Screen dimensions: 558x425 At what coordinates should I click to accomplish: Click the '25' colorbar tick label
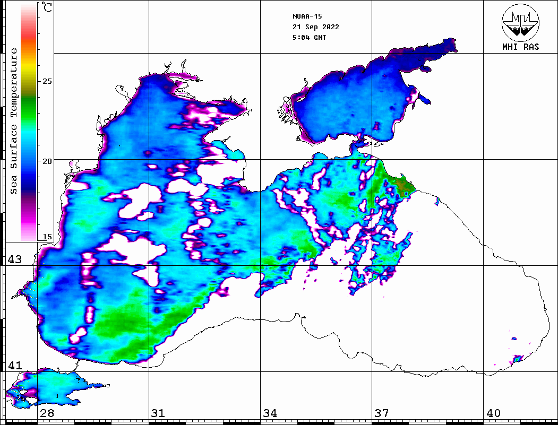(x=47, y=81)
